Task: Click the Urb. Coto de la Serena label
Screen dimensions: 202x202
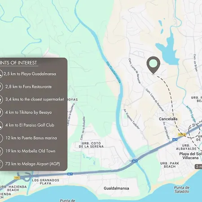Action: tap(91, 145)
